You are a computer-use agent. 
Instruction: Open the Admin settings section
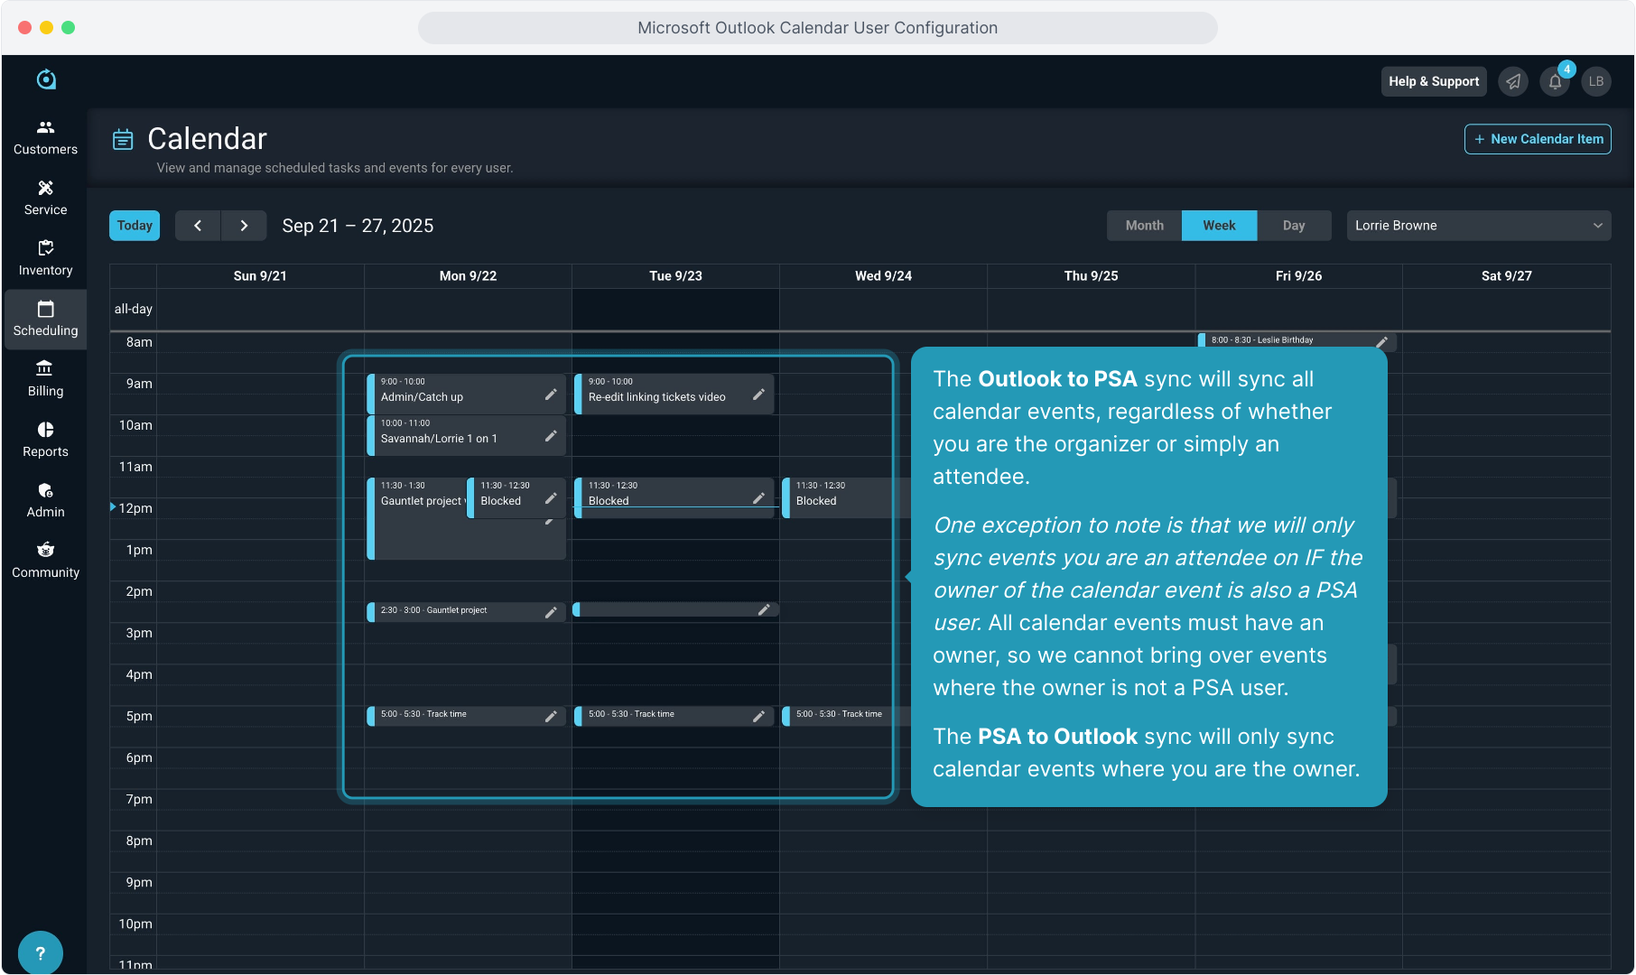point(45,500)
